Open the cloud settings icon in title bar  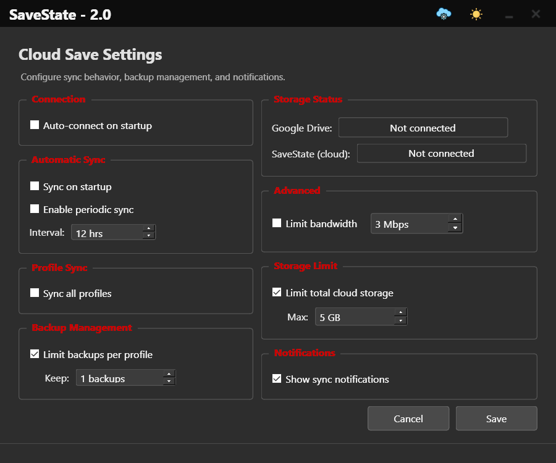tap(444, 14)
